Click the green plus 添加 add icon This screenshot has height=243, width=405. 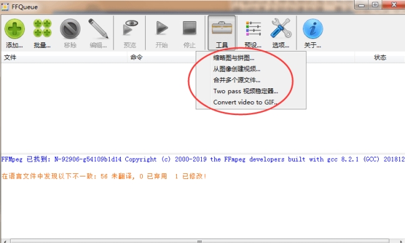click(14, 29)
